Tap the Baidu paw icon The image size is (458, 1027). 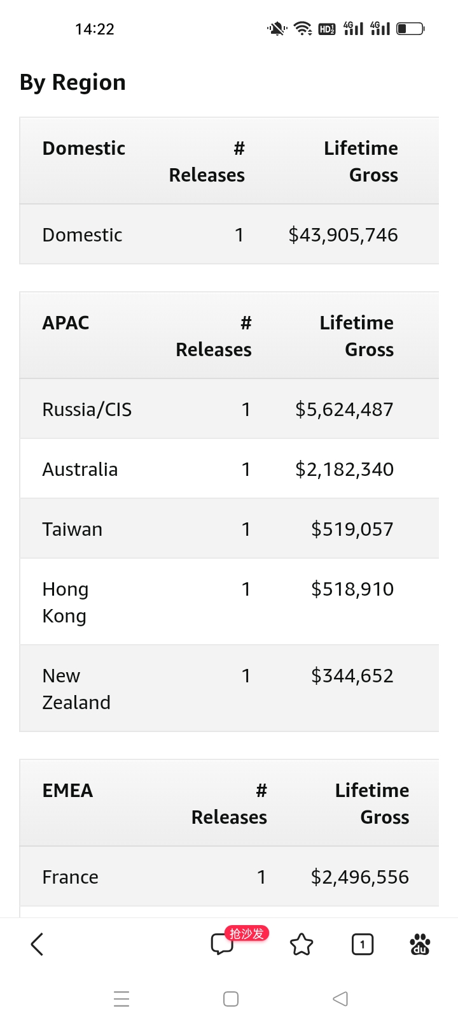pyautogui.click(x=420, y=944)
